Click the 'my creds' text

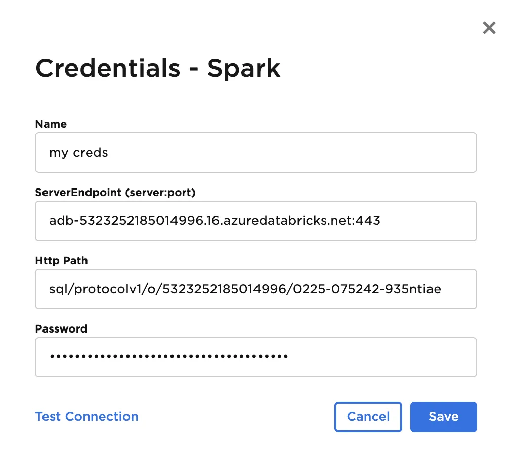[x=78, y=153]
